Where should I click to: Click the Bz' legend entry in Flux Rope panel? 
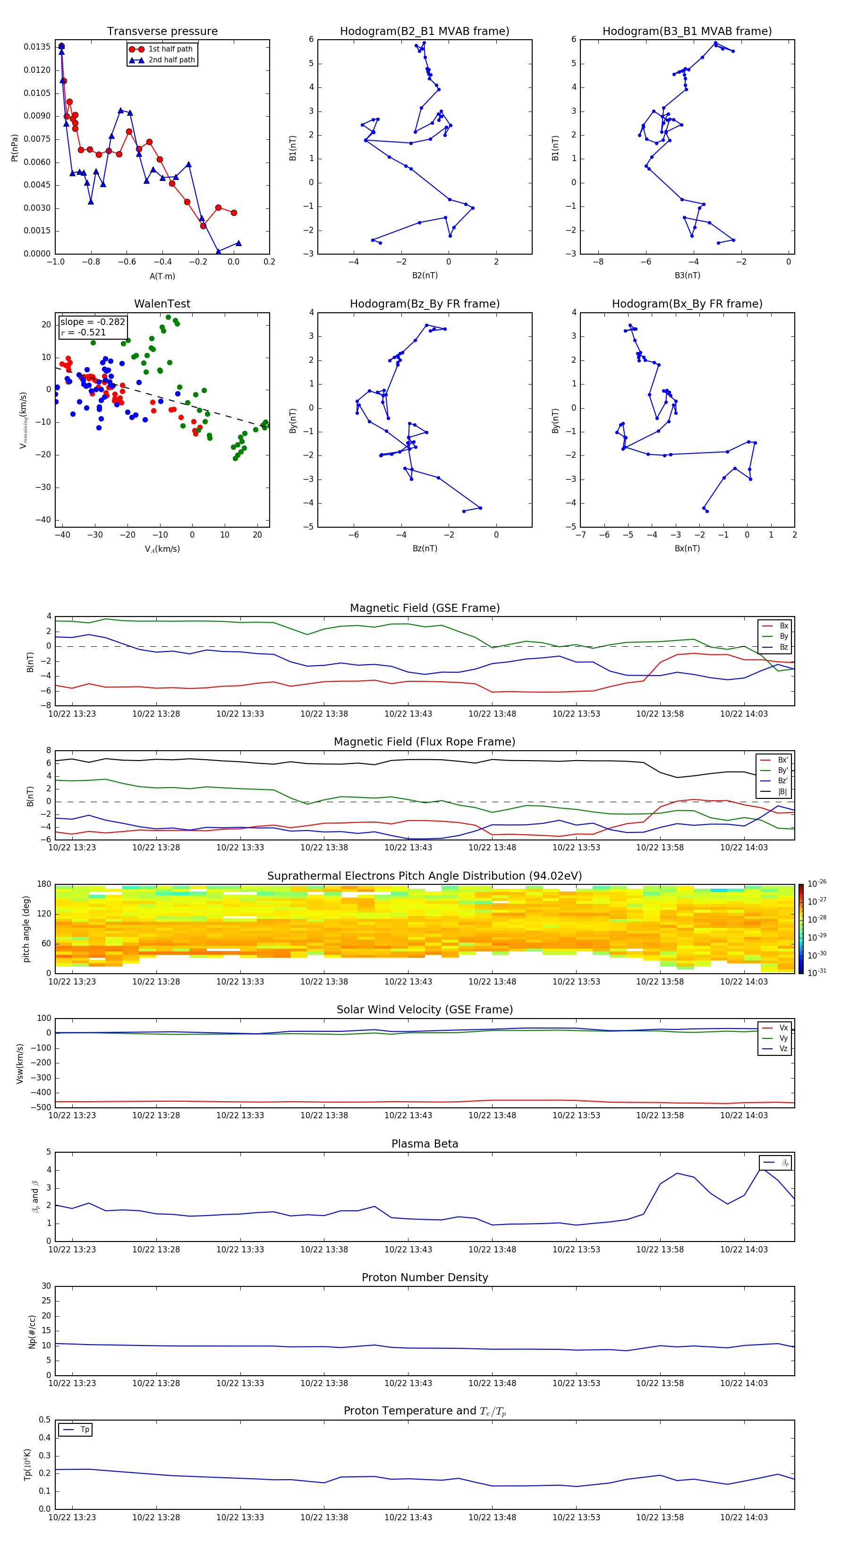pos(774,781)
